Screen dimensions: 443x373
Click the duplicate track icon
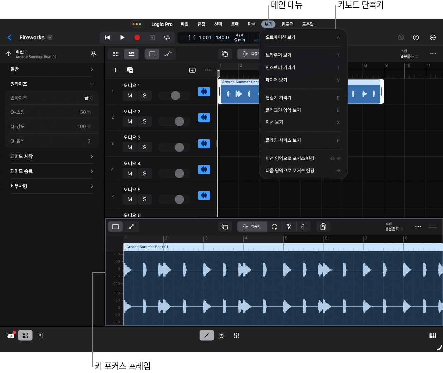pos(130,70)
